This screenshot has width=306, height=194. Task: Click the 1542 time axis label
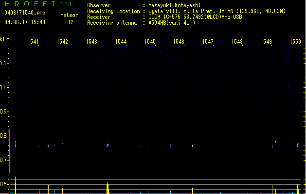(62, 42)
